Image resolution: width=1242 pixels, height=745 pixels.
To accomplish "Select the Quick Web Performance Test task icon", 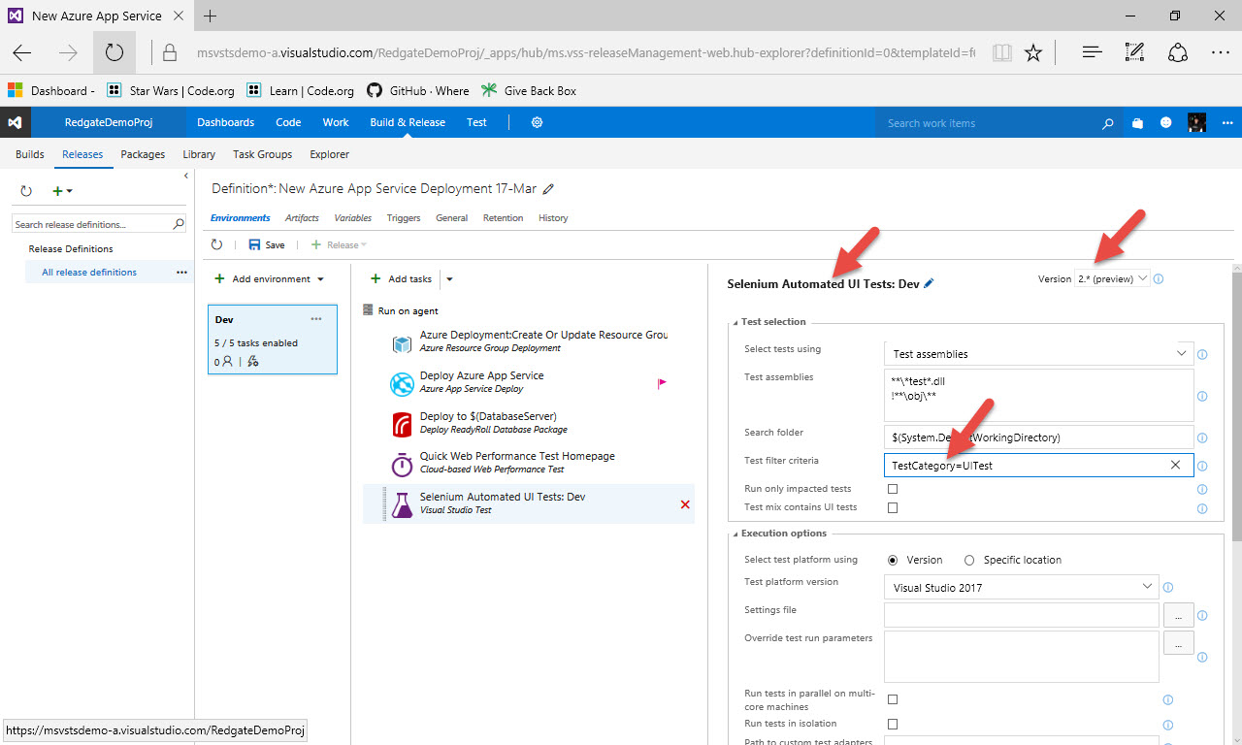I will click(x=402, y=464).
